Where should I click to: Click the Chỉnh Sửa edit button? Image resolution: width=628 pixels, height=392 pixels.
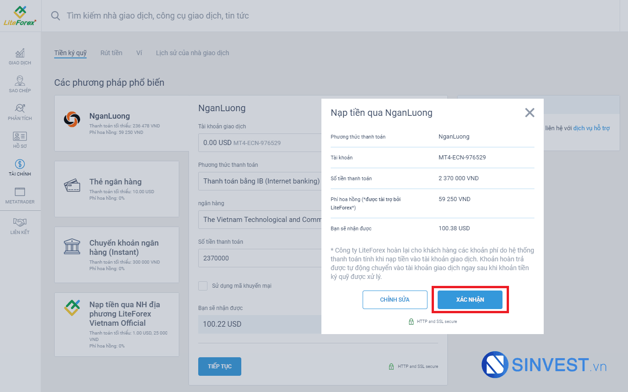pyautogui.click(x=395, y=300)
